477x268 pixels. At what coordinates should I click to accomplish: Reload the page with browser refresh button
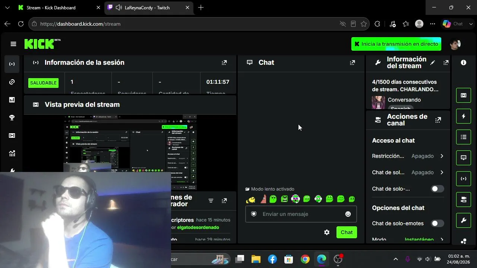click(21, 24)
